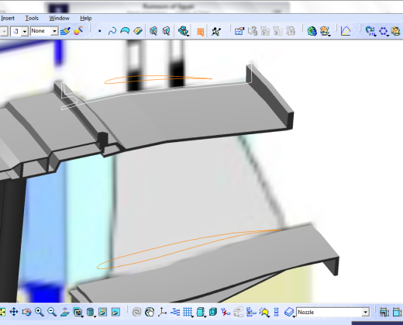Toggle the axis system icon

[x=162, y=312]
